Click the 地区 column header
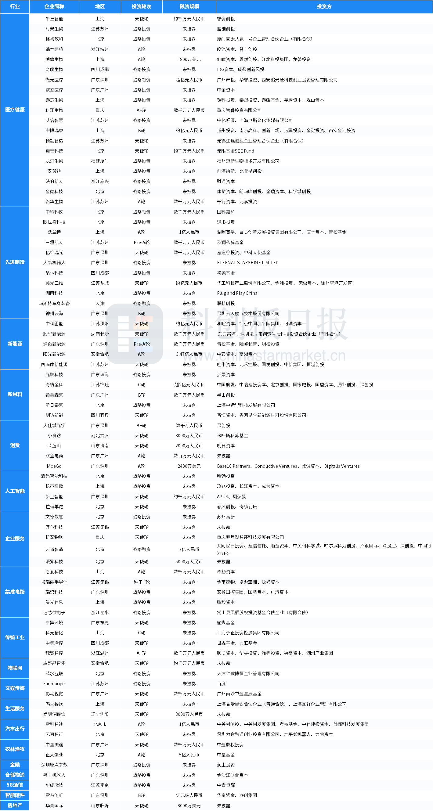The height and width of the screenshot is (811, 433). 100,7
